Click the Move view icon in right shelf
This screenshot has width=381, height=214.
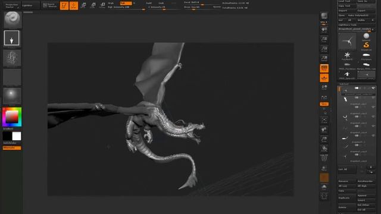[x=324, y=130]
